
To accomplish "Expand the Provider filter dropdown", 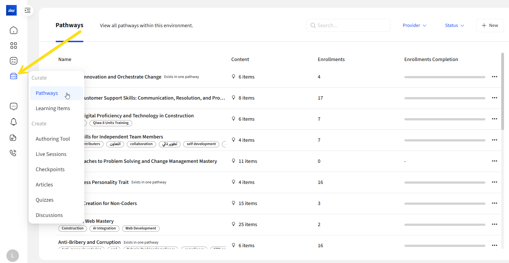I will click(x=414, y=26).
